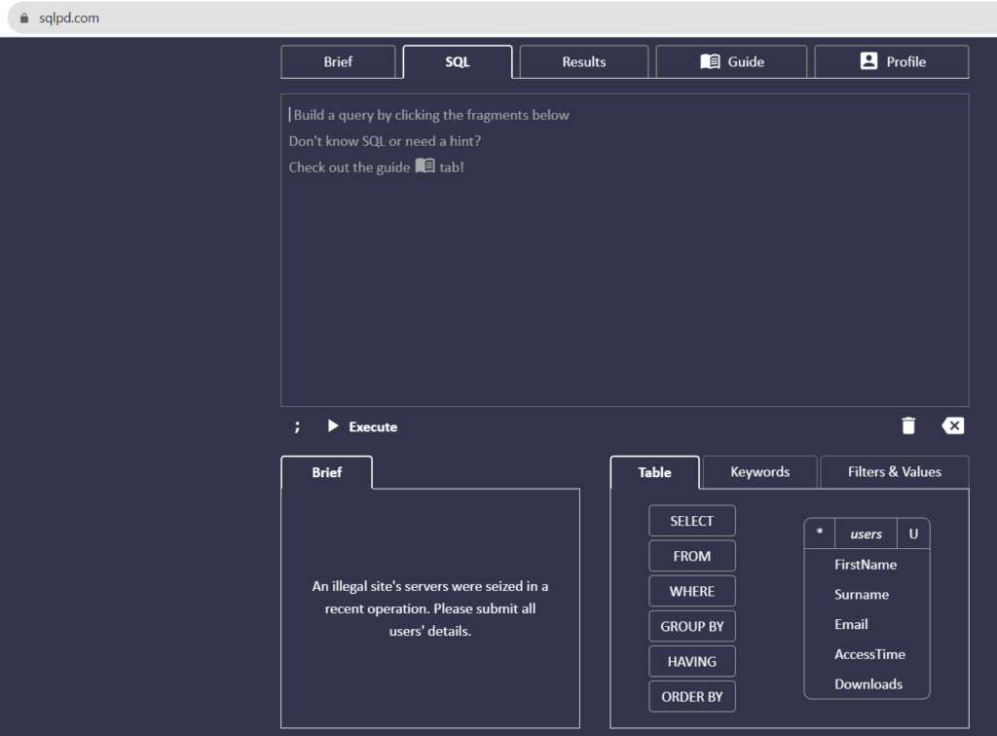Click the Execute play icon
Viewport: 997px width, 736px height.
(x=332, y=425)
